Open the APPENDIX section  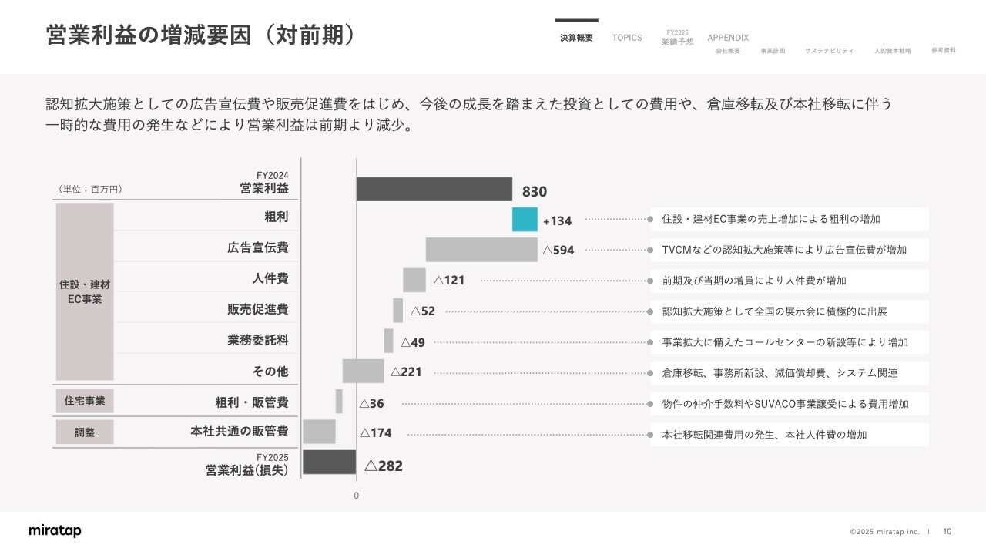pyautogui.click(x=728, y=38)
